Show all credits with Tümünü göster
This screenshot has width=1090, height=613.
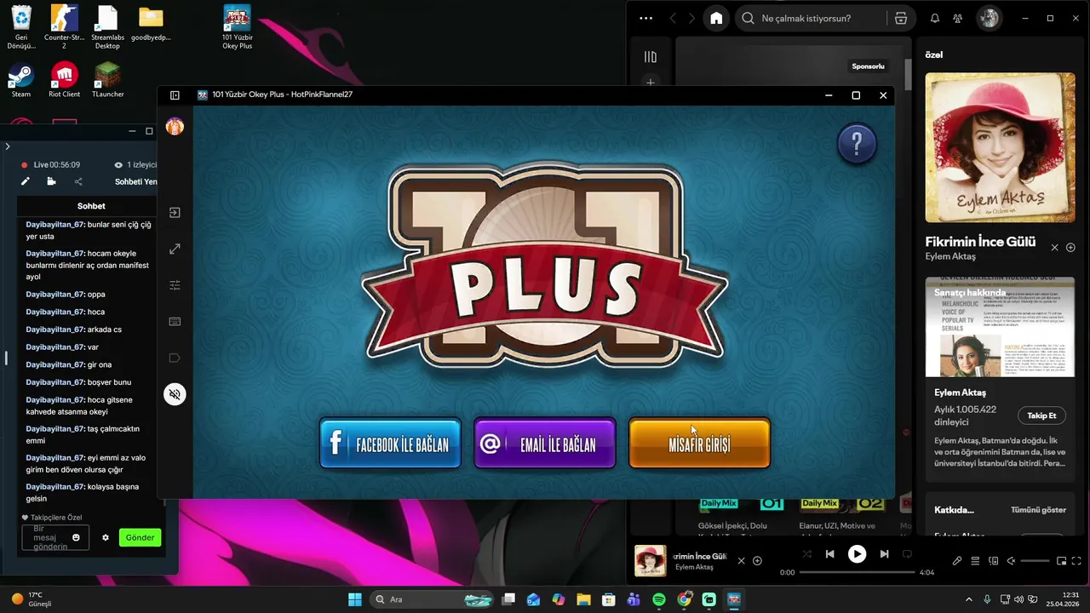pyautogui.click(x=1038, y=510)
